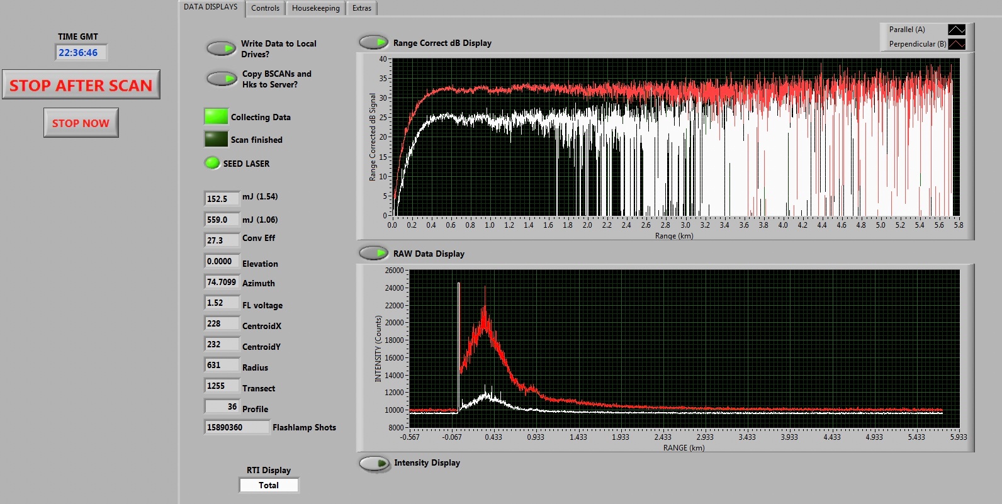1002x504 pixels.
Task: Open the RTI Display Total selector
Action: pos(269,485)
